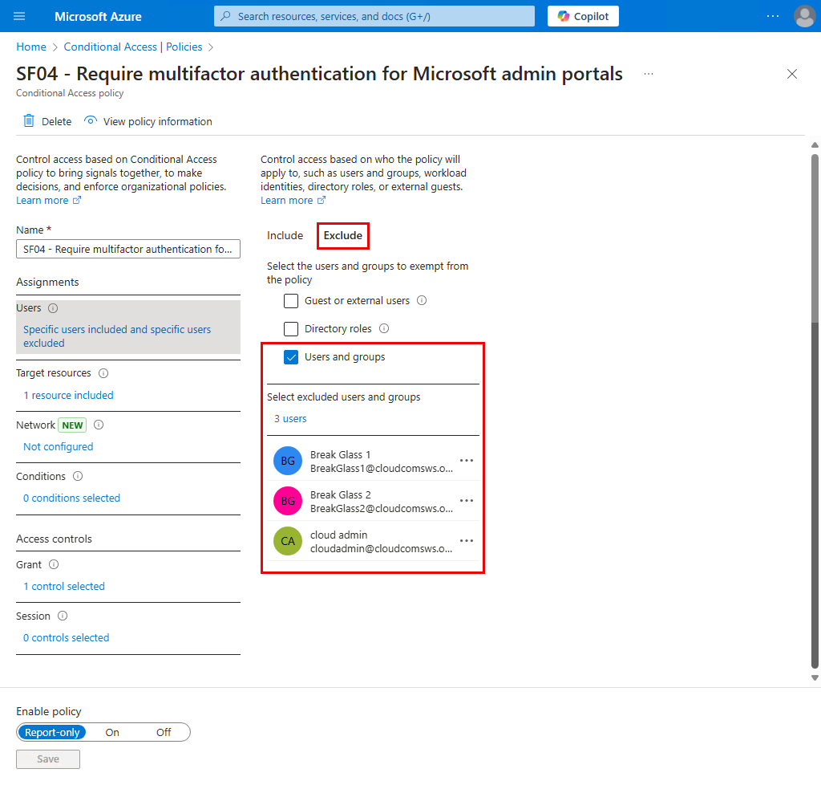Open Specific users included and excluded
Screen dimensions: 821x785
coord(117,336)
